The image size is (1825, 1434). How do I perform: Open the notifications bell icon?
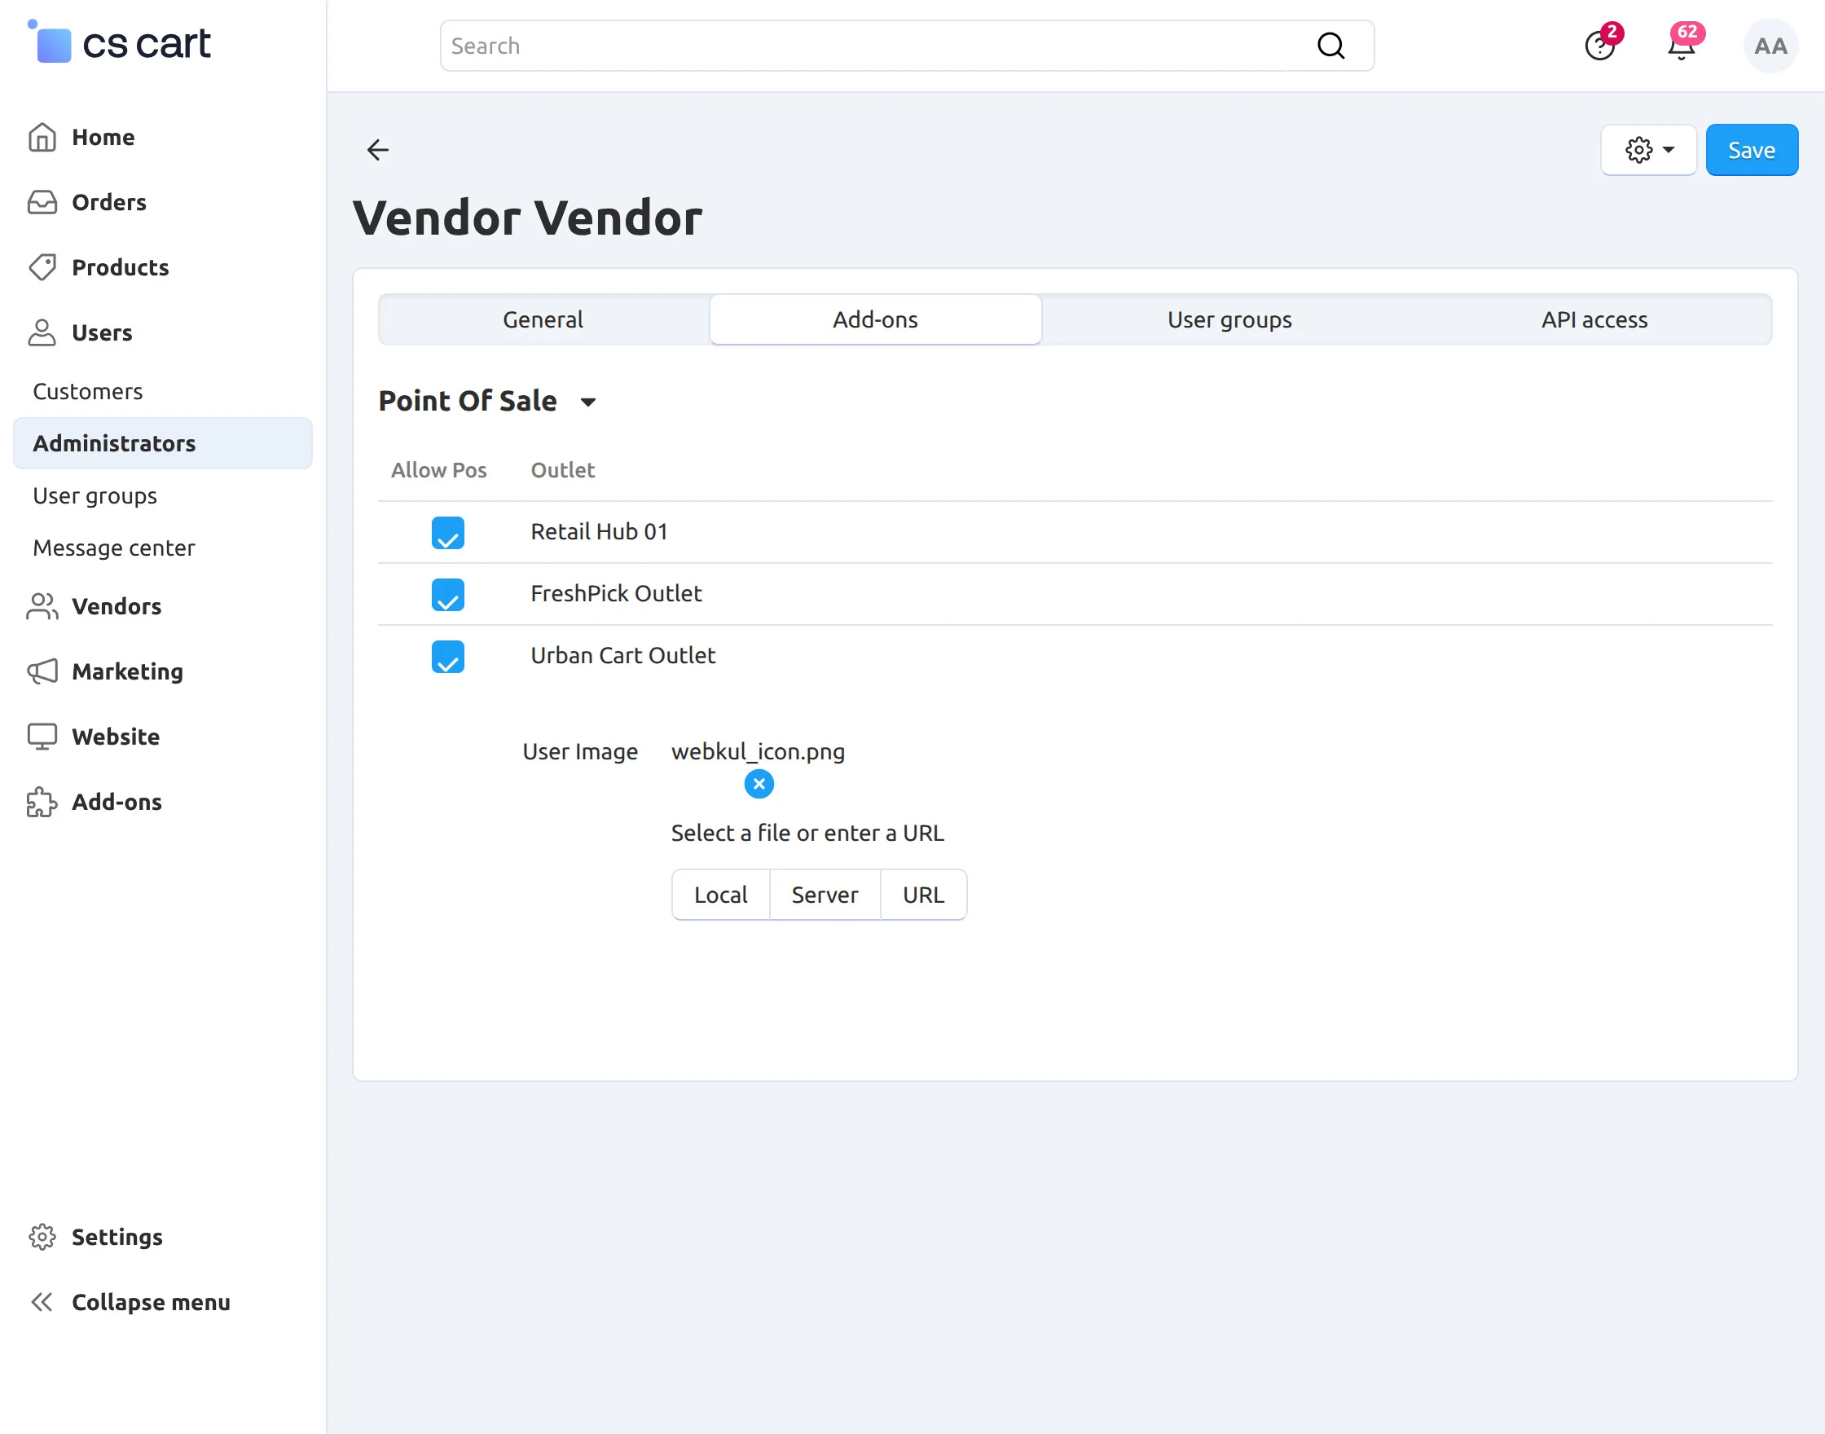click(1681, 46)
